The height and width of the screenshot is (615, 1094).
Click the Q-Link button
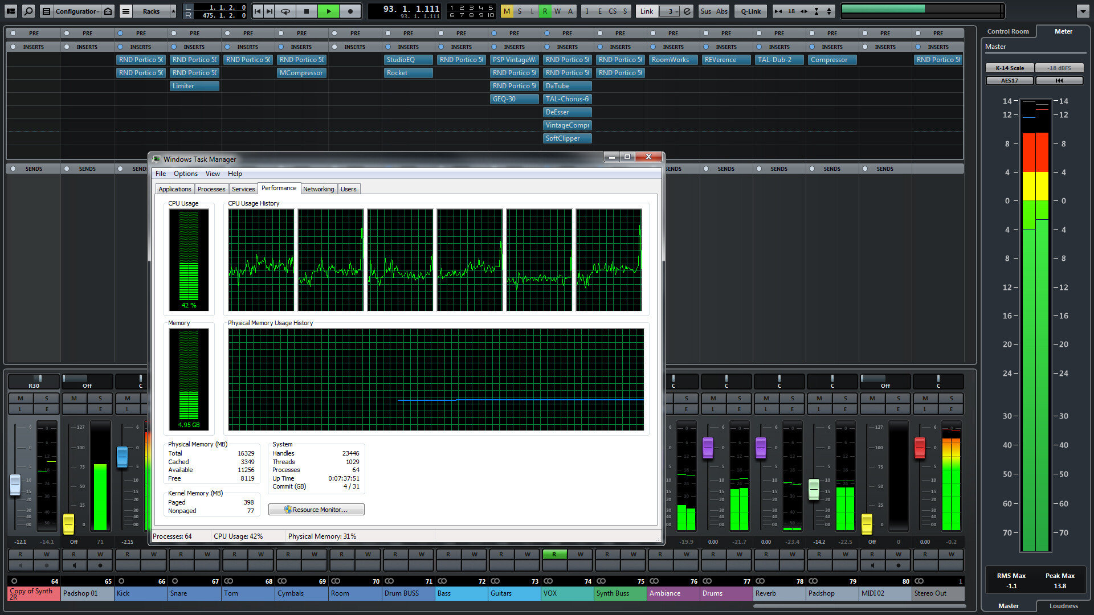pos(750,11)
